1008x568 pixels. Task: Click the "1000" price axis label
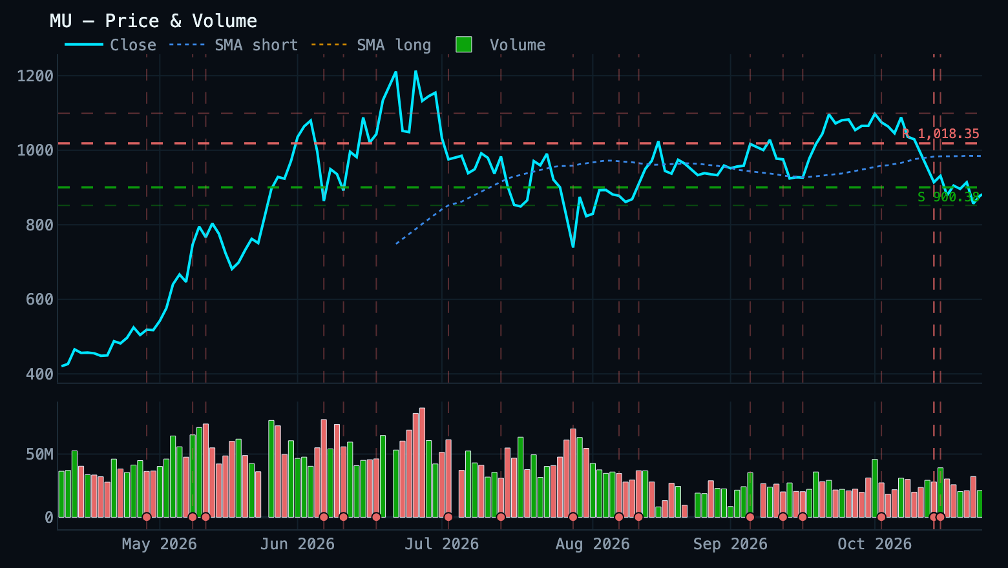pyautogui.click(x=36, y=150)
